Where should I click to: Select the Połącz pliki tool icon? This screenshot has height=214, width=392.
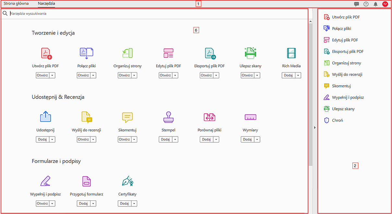(86, 53)
